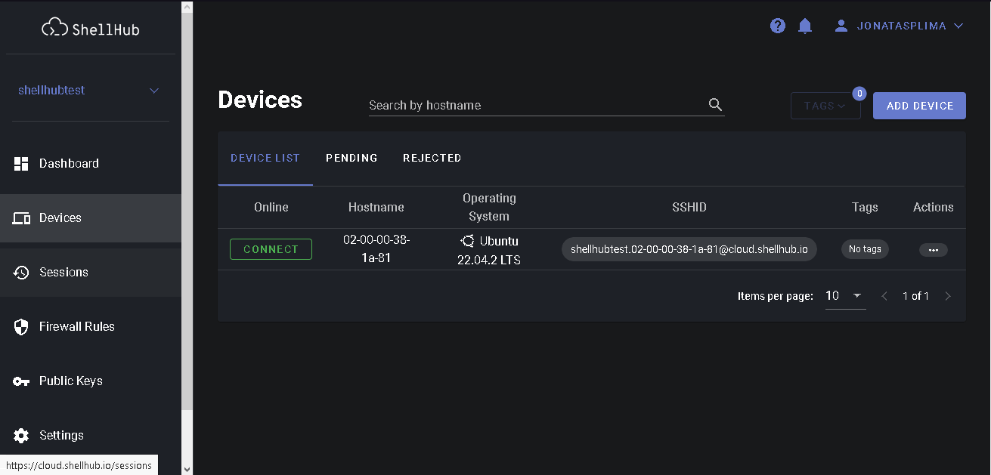Click the Operating System column header
991x475 pixels.
489,207
